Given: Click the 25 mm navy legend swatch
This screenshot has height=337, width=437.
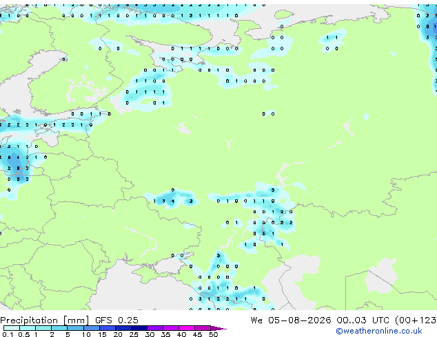Looking at the screenshot, I should click(139, 328).
